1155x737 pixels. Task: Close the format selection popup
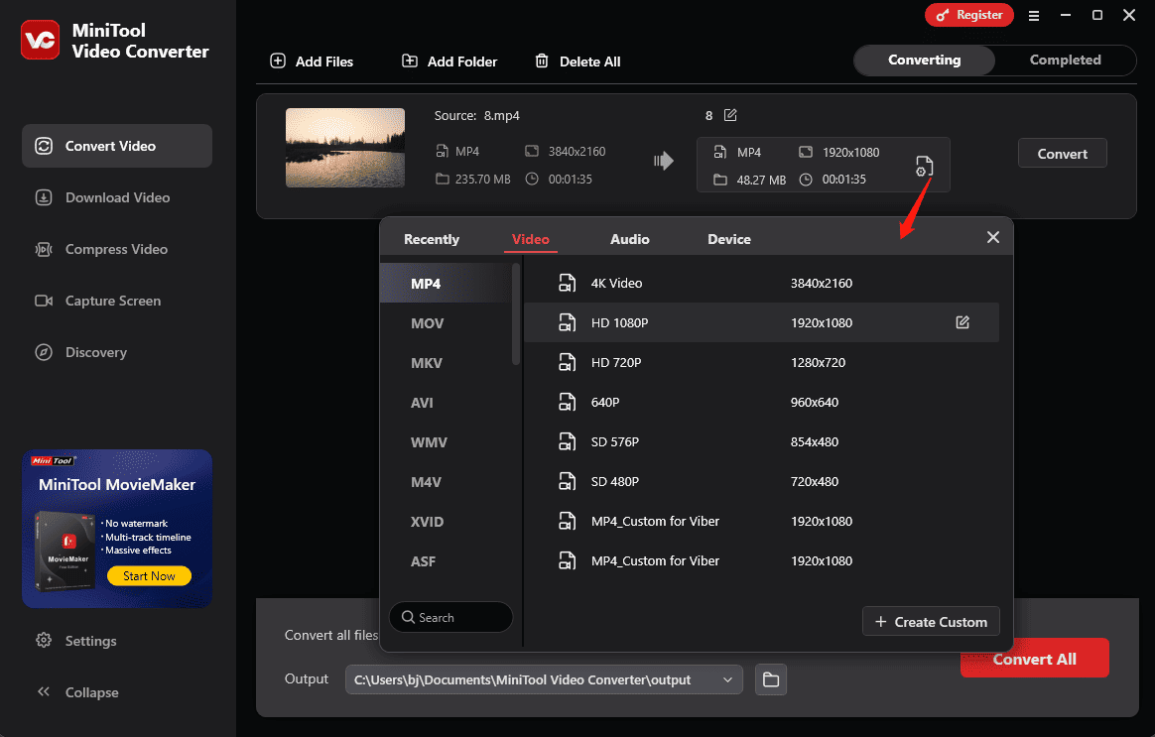pyautogui.click(x=993, y=237)
